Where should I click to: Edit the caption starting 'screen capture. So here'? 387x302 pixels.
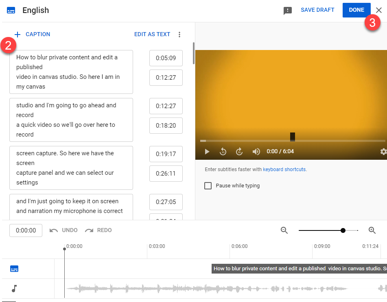pyautogui.click(x=71, y=168)
